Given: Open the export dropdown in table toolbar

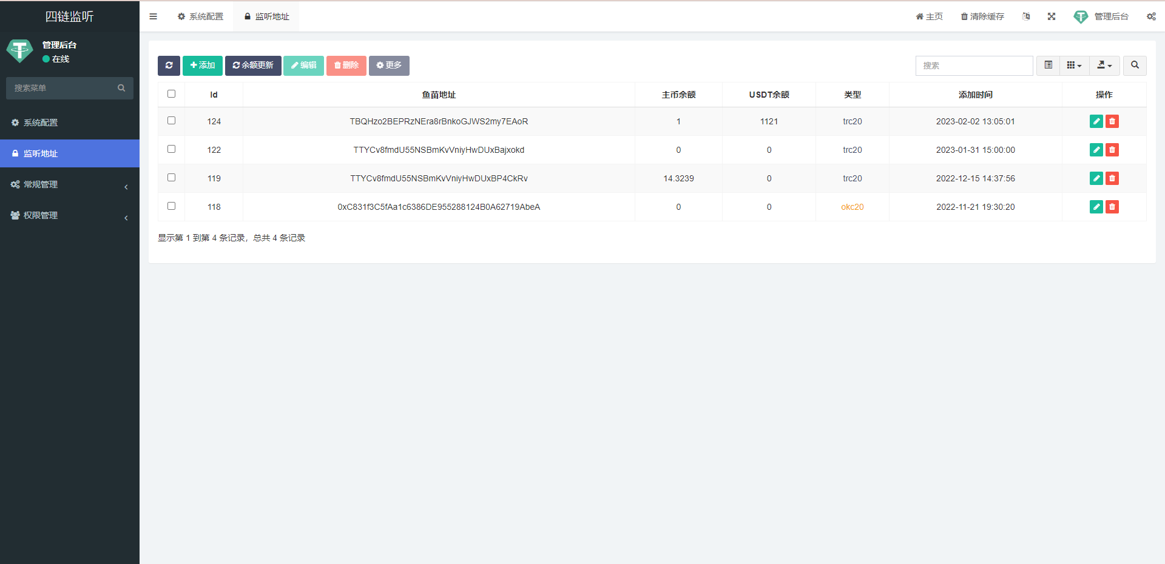Looking at the screenshot, I should click(1104, 65).
